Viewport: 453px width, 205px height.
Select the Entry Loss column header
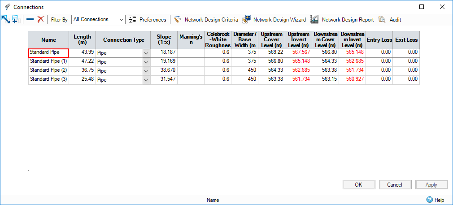coord(379,40)
